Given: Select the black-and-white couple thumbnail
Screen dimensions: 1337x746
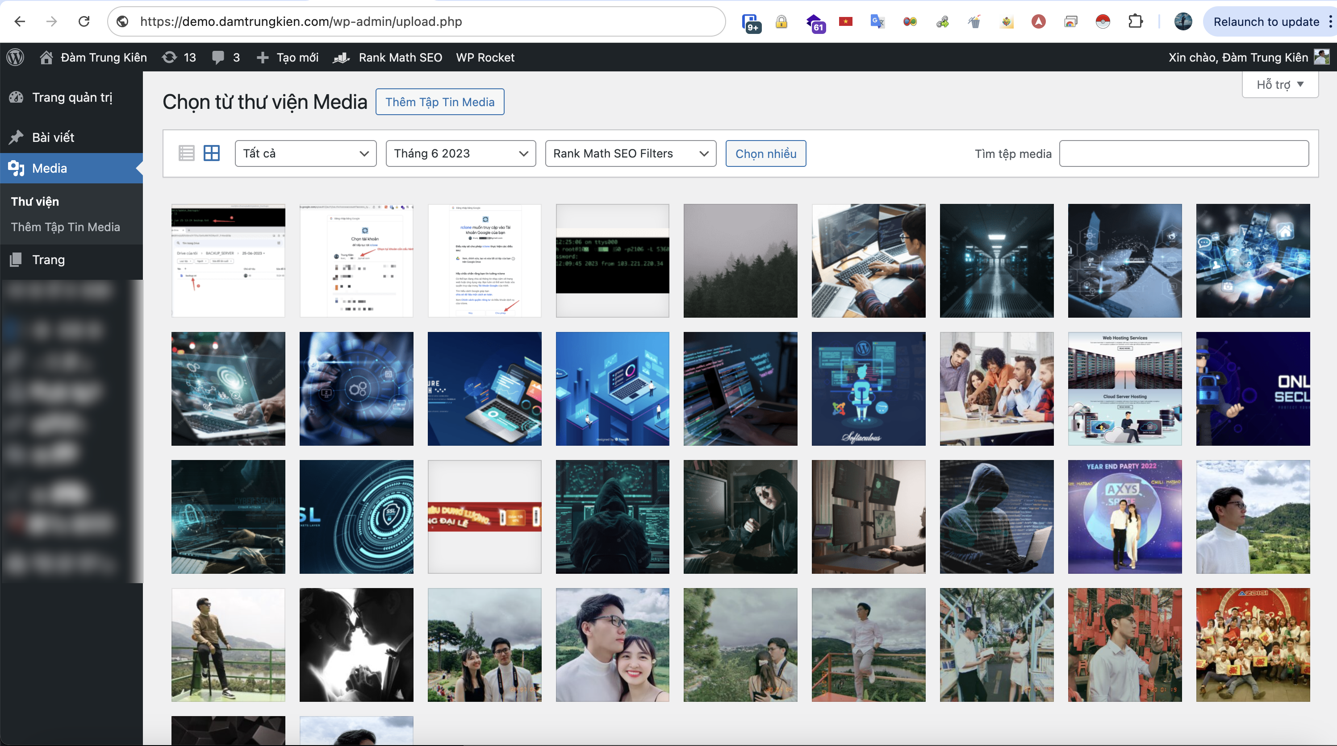Looking at the screenshot, I should click(x=356, y=644).
